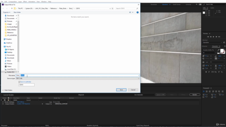Viewport: 226px width, 127px height.
Task: Click All Caps icon in Character panel
Action: (213, 72)
